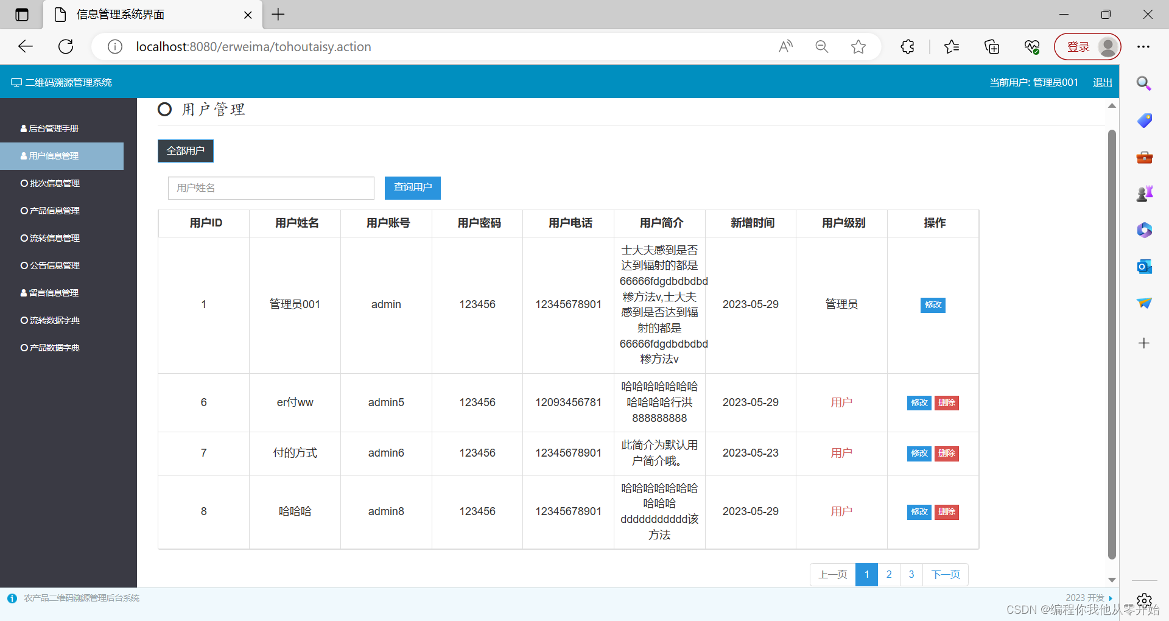1169x621 pixels.
Task: Click the 查询用户 button
Action: pos(413,188)
